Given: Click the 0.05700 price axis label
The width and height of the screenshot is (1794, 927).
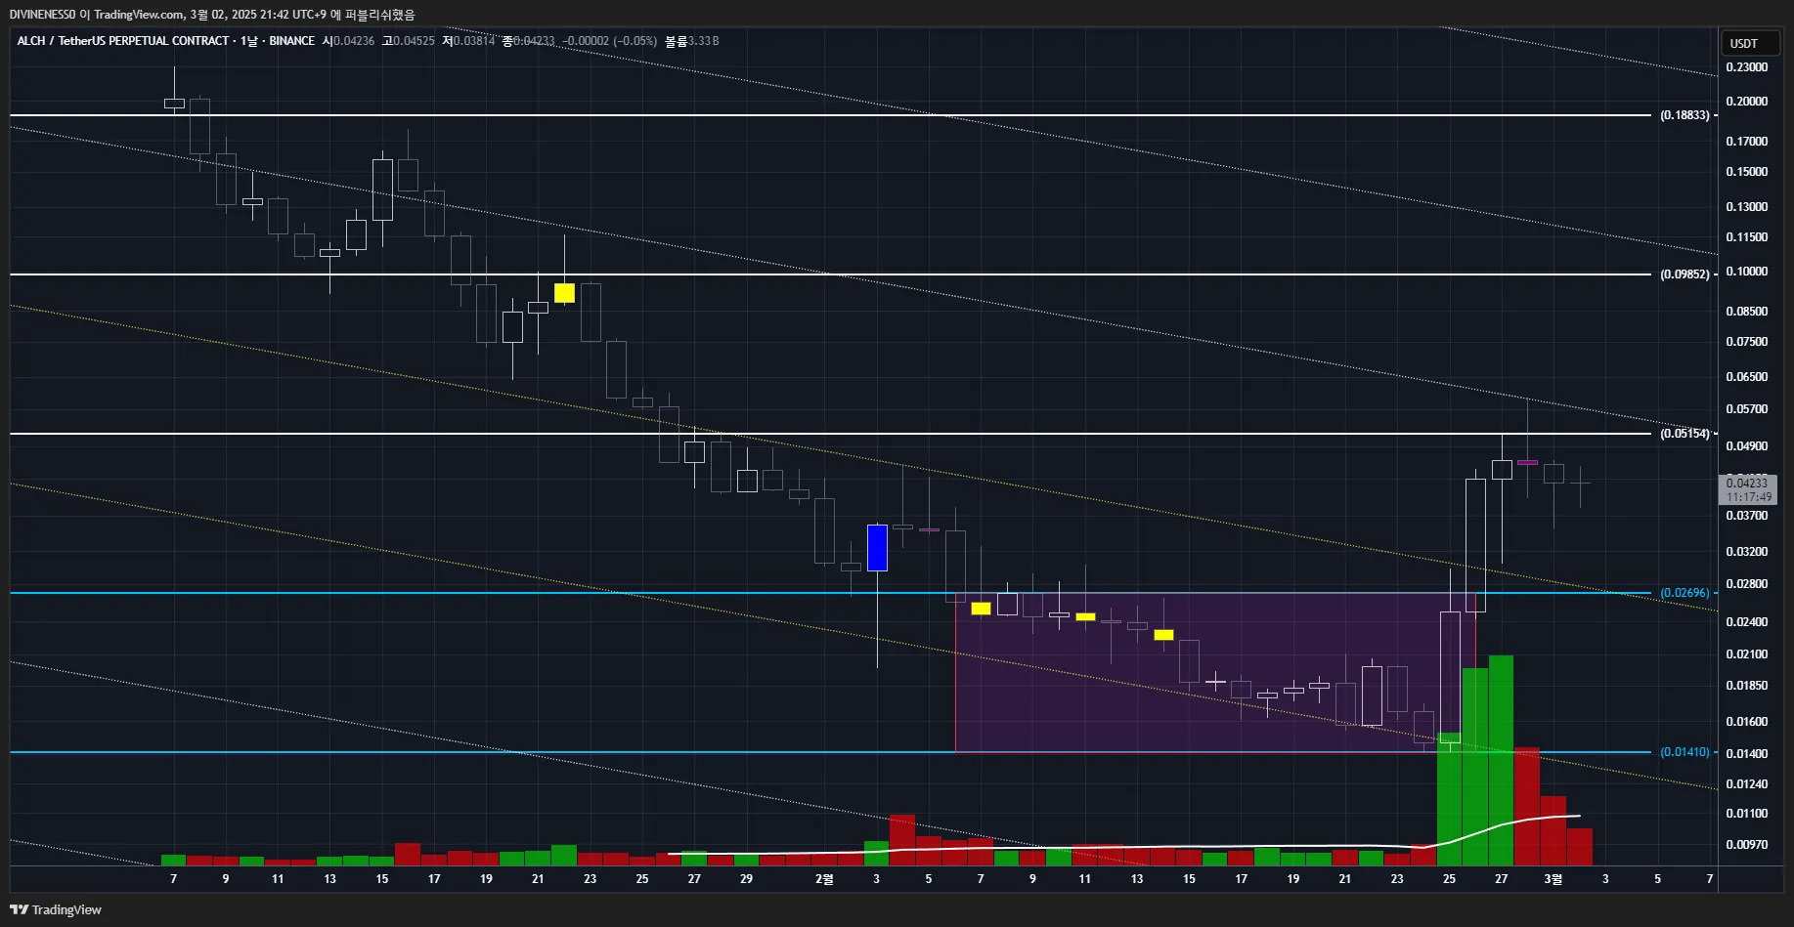Looking at the screenshot, I should coord(1746,409).
